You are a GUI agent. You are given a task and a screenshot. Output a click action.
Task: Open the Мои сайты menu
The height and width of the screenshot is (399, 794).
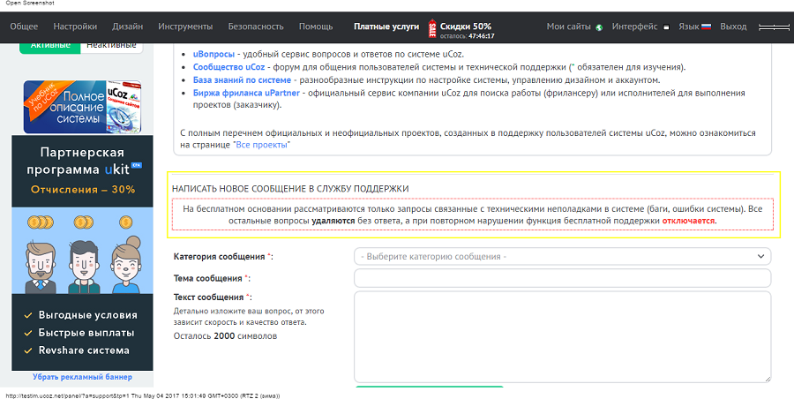coord(569,26)
